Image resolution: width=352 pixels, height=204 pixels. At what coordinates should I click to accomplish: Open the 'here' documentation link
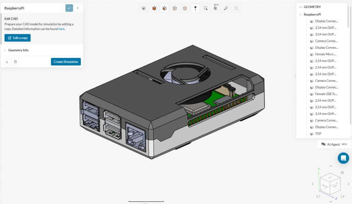point(61,29)
